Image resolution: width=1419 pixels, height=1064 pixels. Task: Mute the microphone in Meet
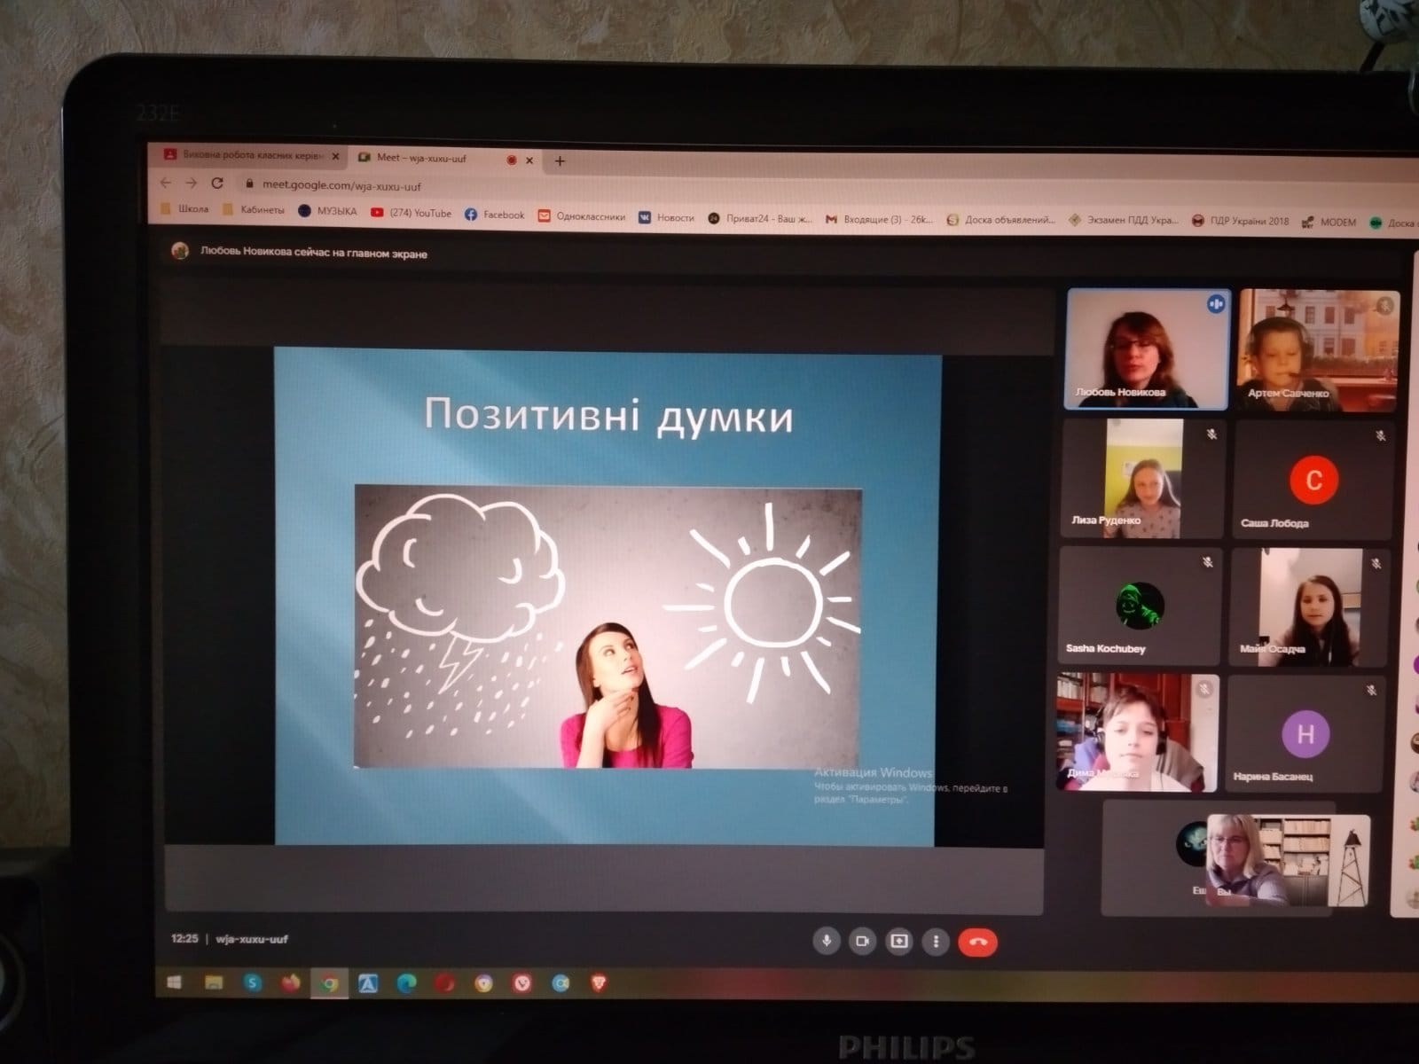(827, 941)
